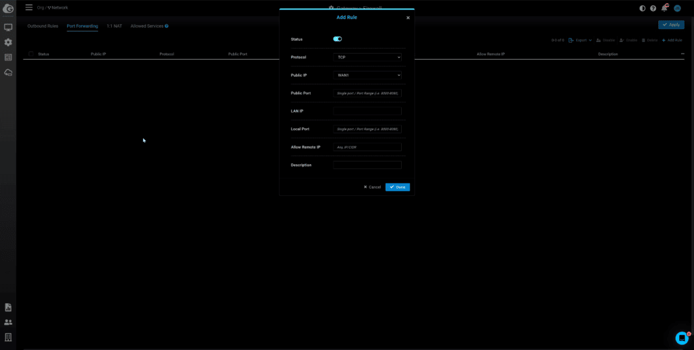
Task: Expand the Public IP WAN1 dropdown
Action: tap(367, 75)
